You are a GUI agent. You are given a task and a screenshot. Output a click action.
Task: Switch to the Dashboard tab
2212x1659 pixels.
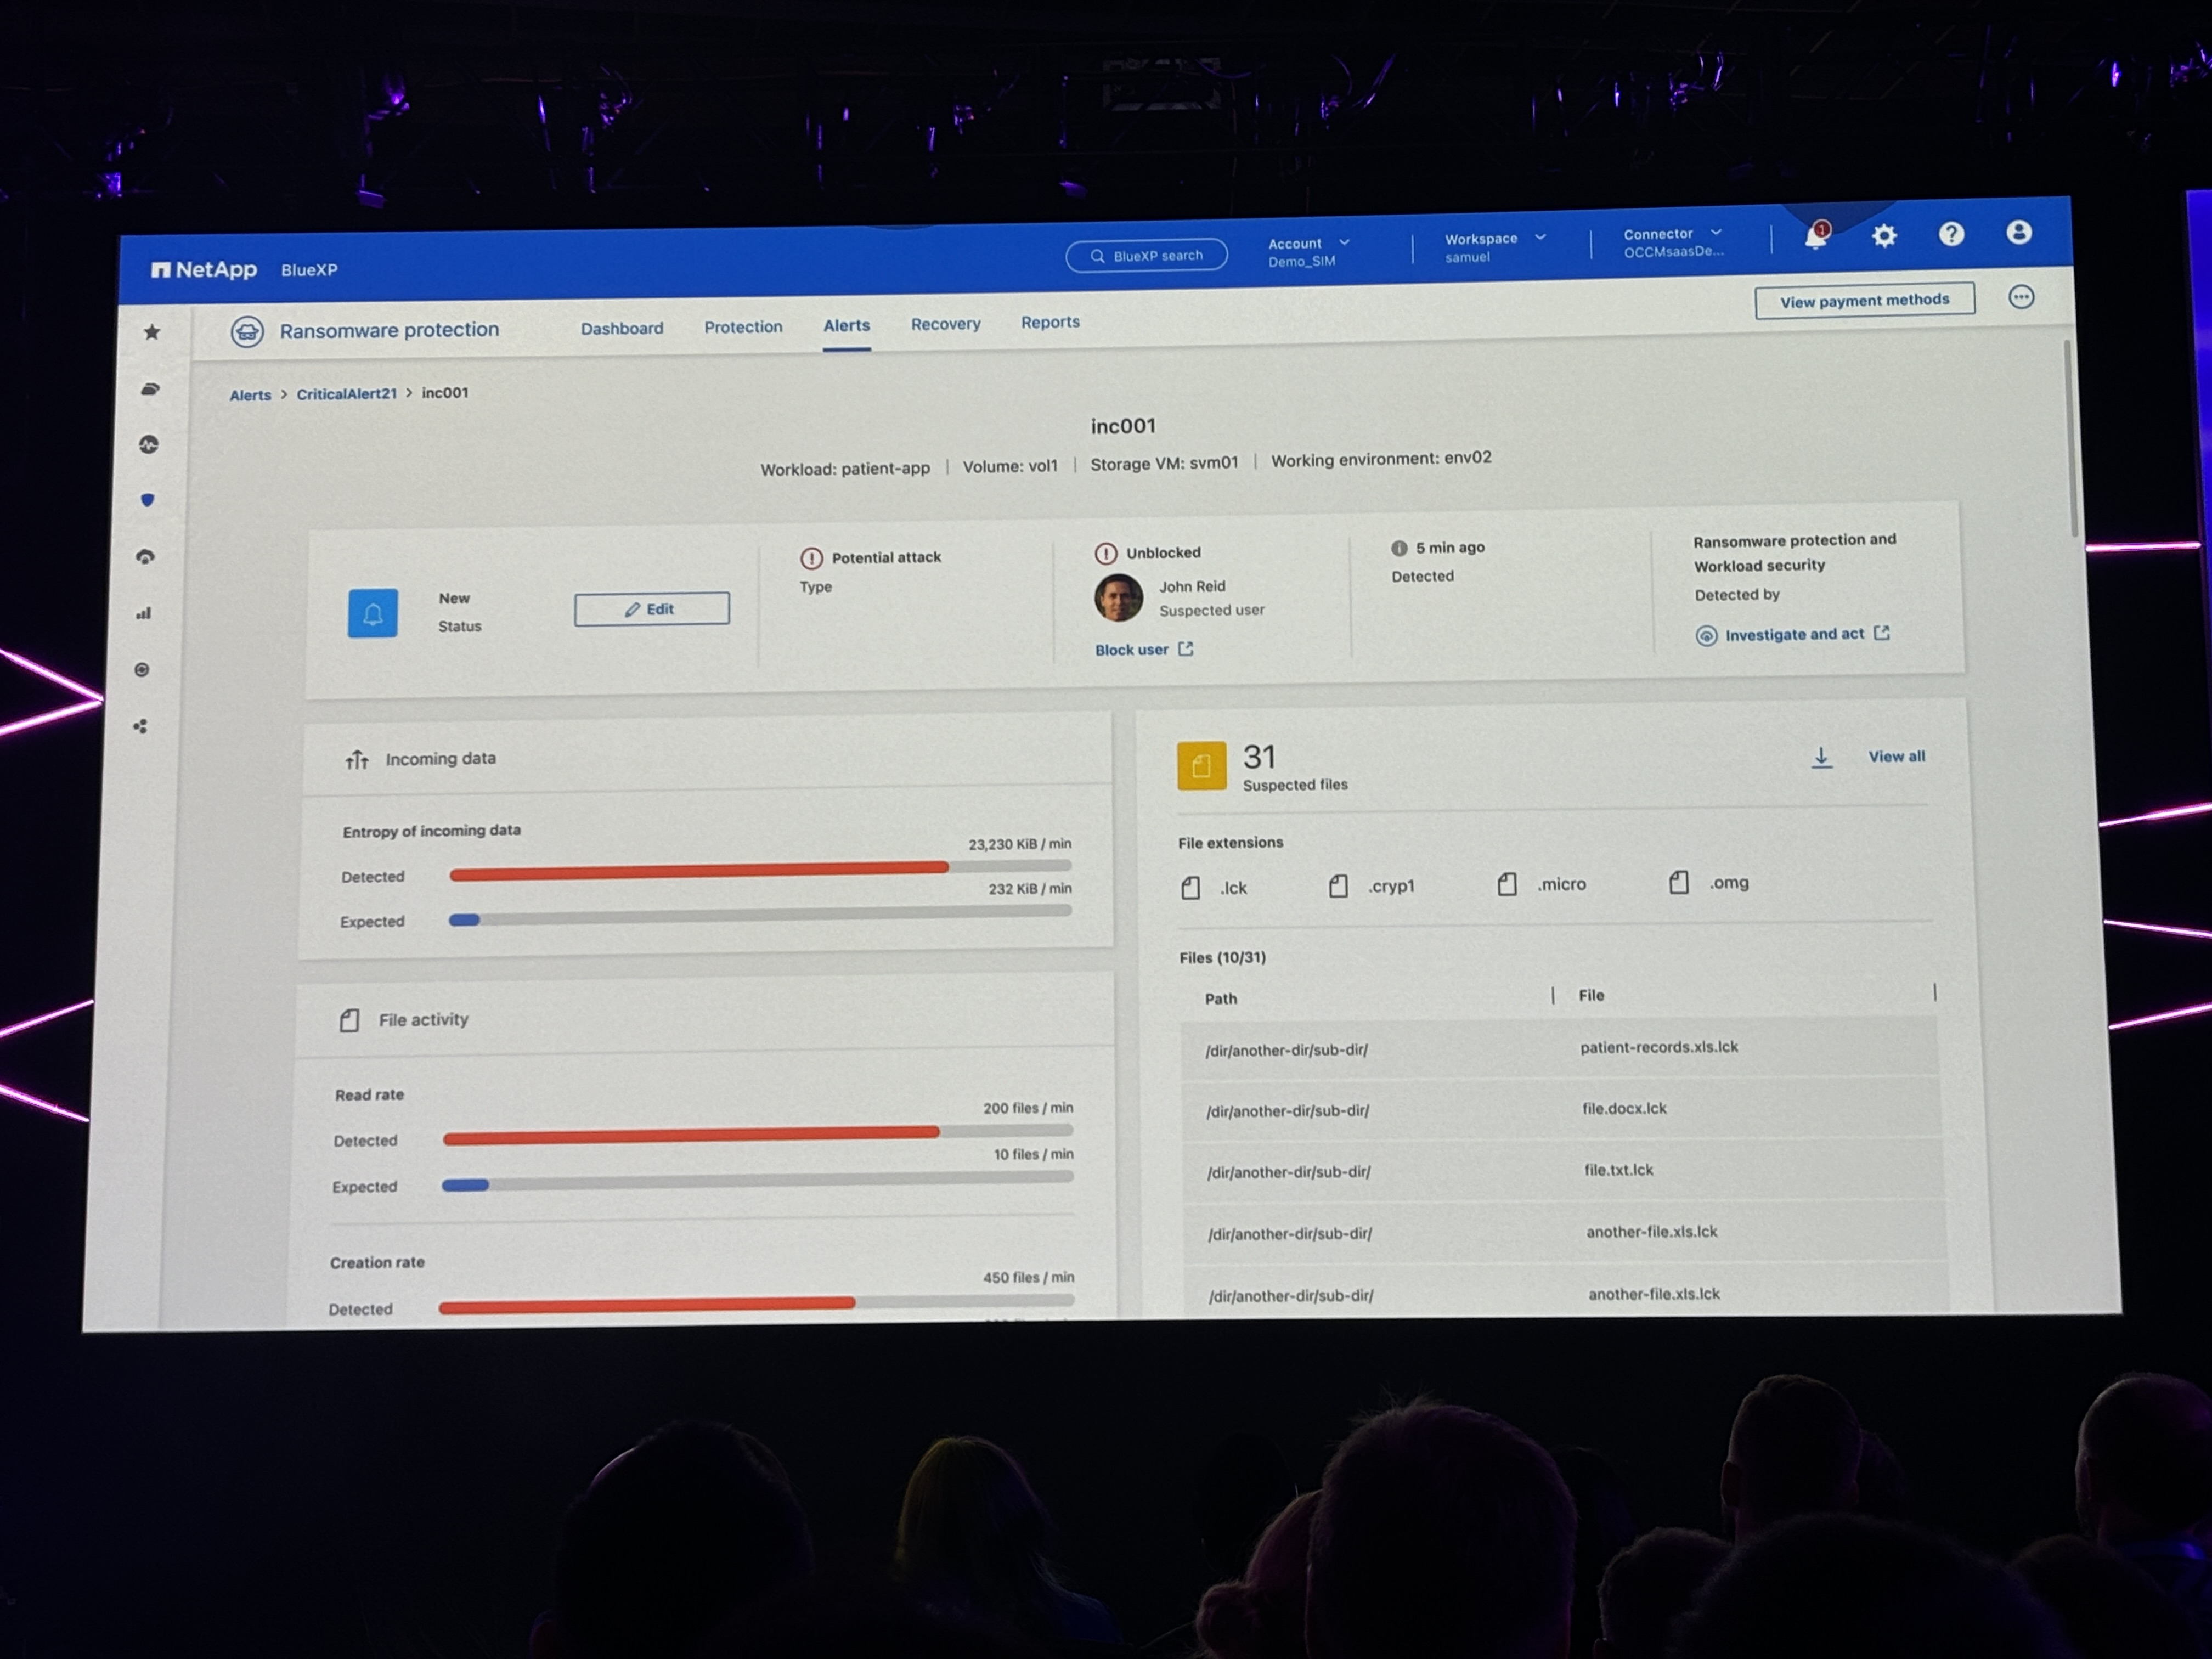(622, 328)
